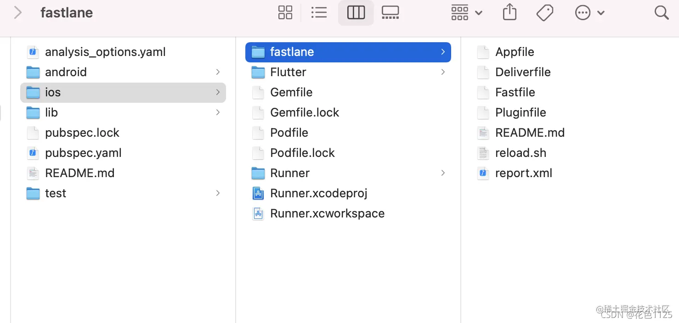679x323 pixels.
Task: Select the Pluginfile file name
Action: click(x=521, y=113)
